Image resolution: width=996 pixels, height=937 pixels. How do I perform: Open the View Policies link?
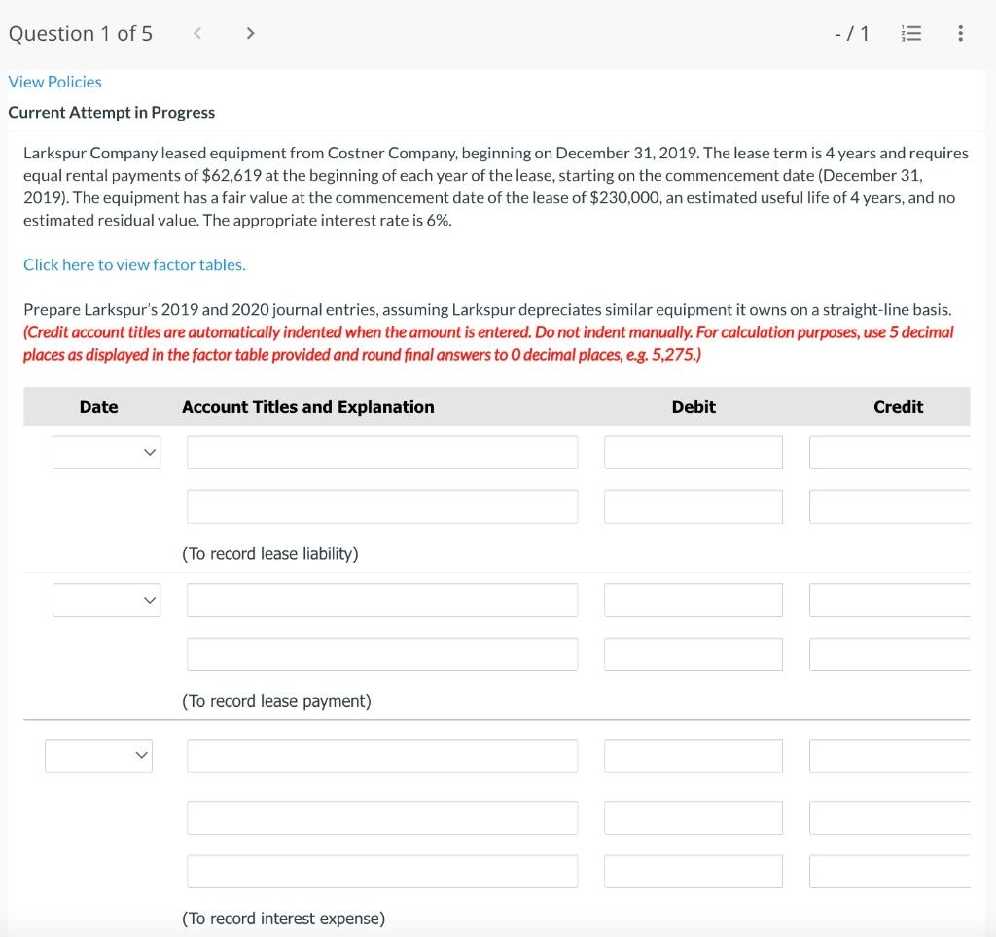(54, 82)
